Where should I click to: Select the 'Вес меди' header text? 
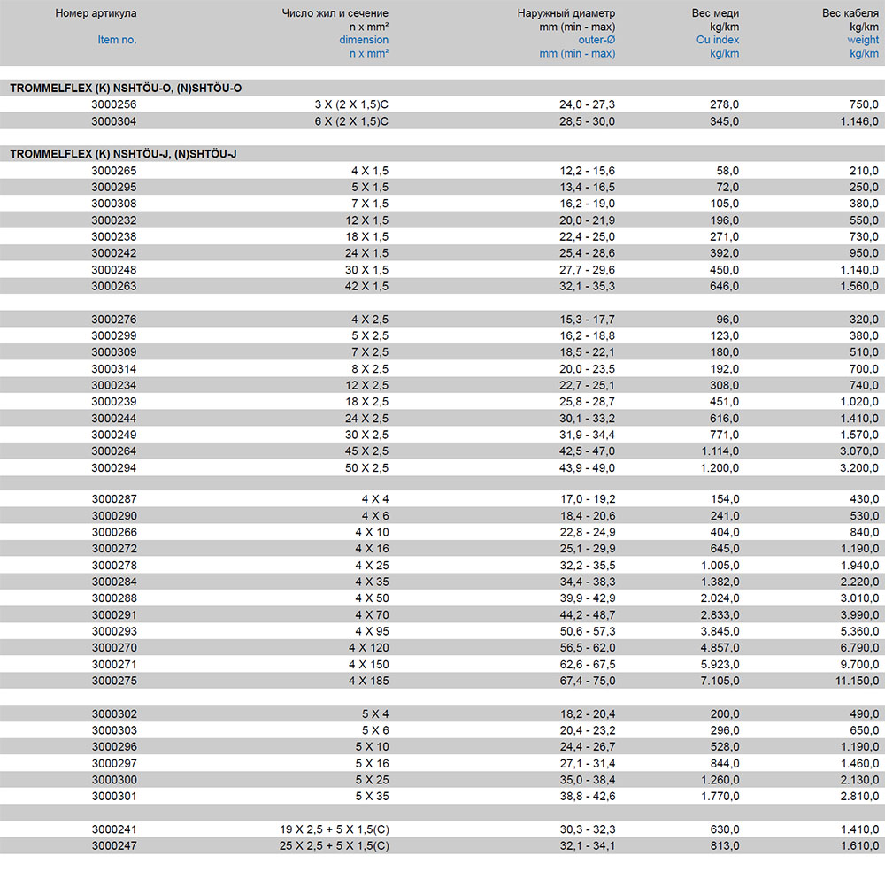pos(715,13)
